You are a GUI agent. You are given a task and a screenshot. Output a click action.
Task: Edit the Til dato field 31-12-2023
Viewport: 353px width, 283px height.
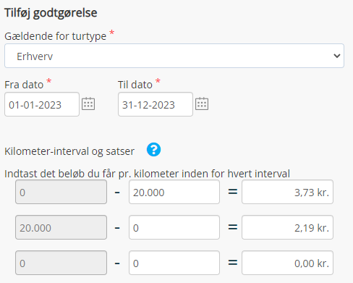click(156, 104)
